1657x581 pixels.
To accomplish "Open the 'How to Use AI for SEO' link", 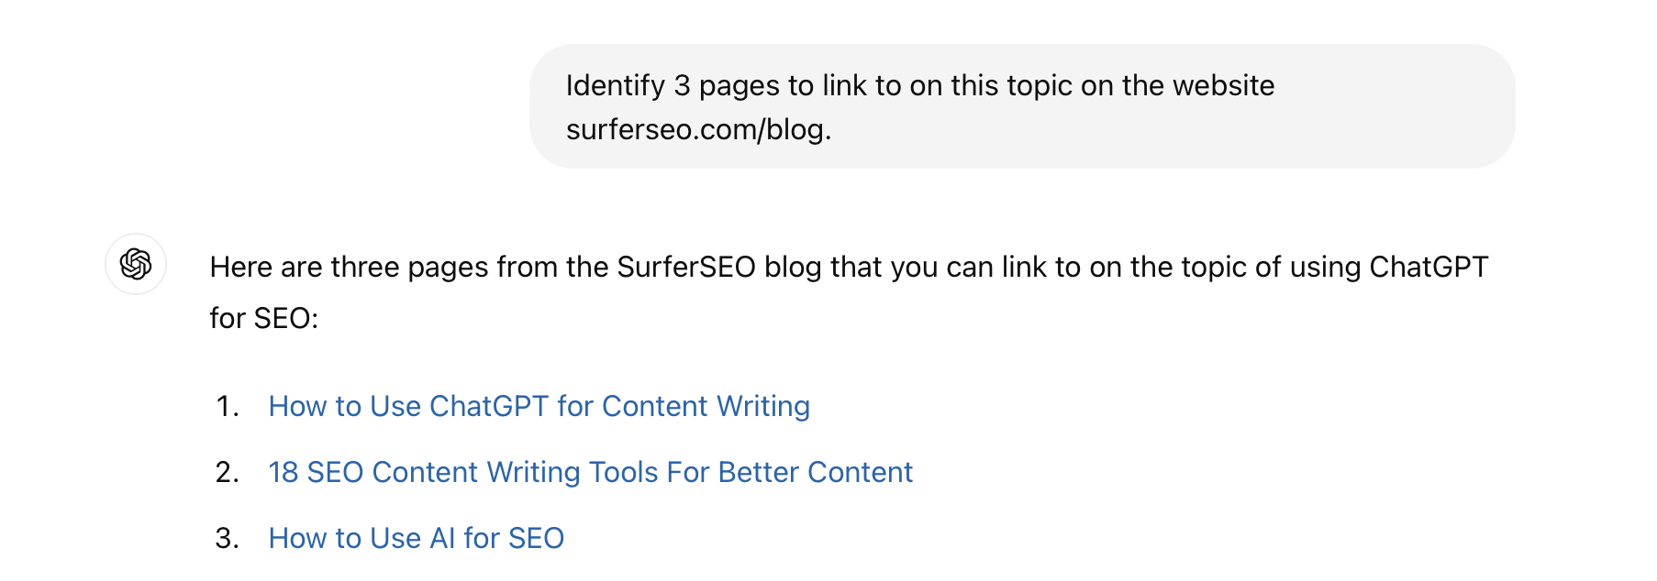I will point(416,538).
